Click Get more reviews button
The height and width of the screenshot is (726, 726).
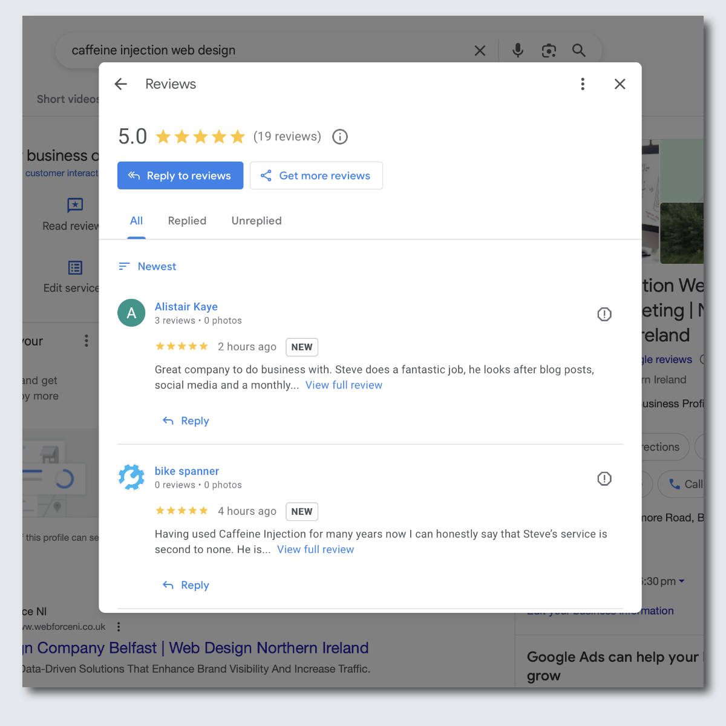tap(316, 175)
